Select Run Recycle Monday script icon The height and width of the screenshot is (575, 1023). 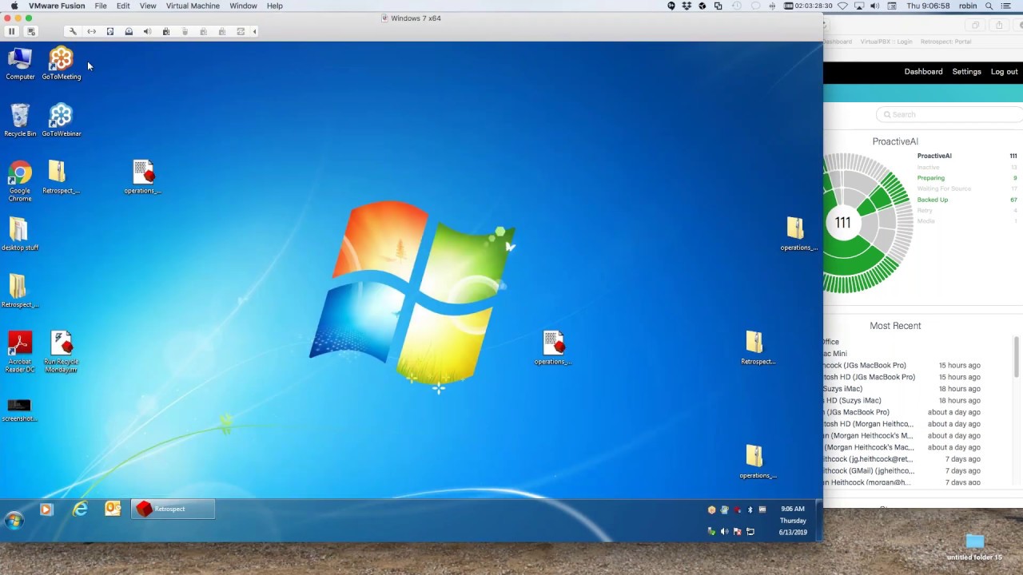(x=62, y=352)
